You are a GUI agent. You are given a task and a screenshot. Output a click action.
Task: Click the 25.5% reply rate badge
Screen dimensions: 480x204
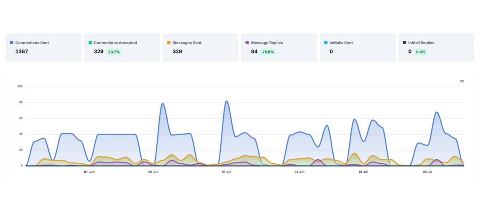(268, 52)
